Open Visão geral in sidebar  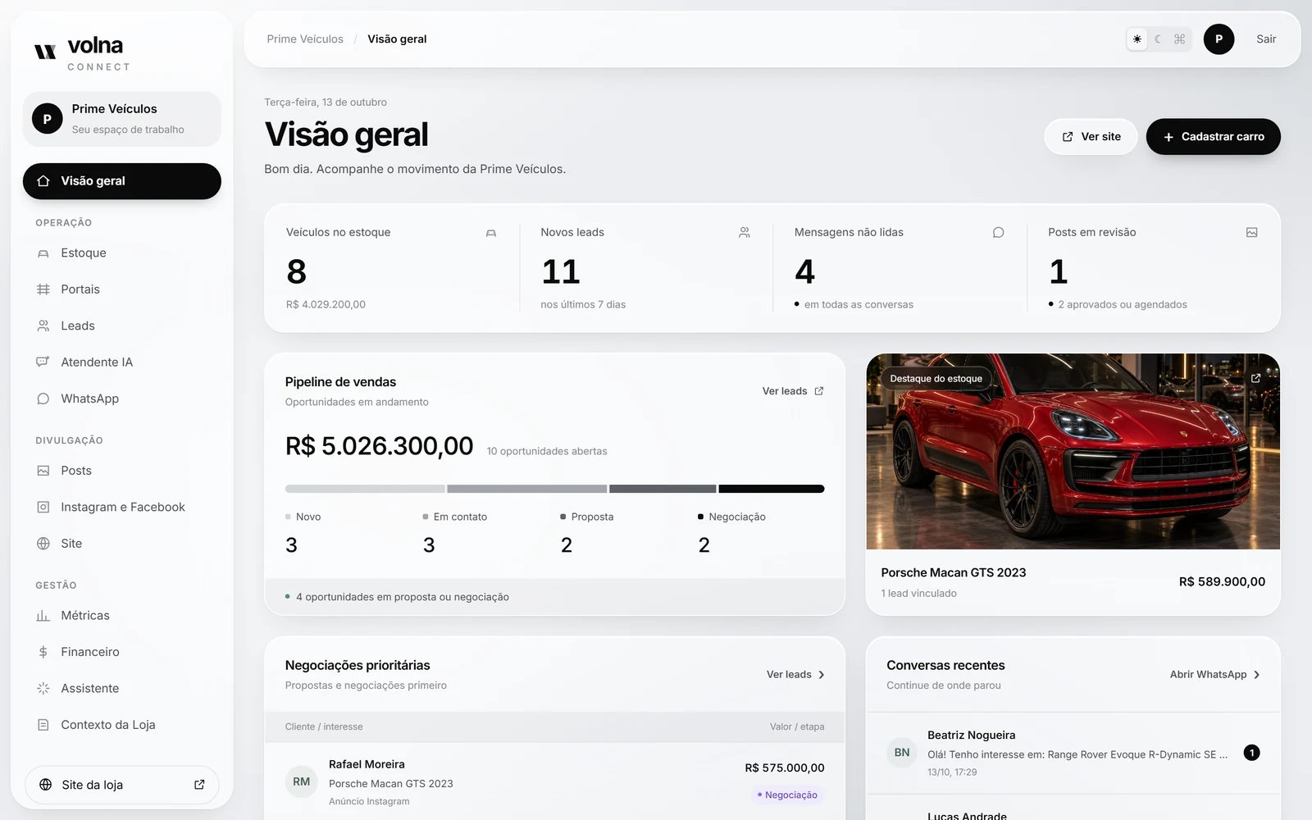pyautogui.click(x=122, y=181)
